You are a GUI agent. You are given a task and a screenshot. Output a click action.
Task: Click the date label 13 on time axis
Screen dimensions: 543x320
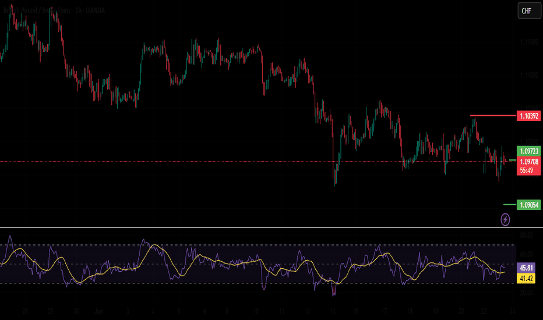[333, 311]
